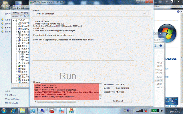
Task: Expand the IDE ATA controllers node
Action: pos(17,26)
